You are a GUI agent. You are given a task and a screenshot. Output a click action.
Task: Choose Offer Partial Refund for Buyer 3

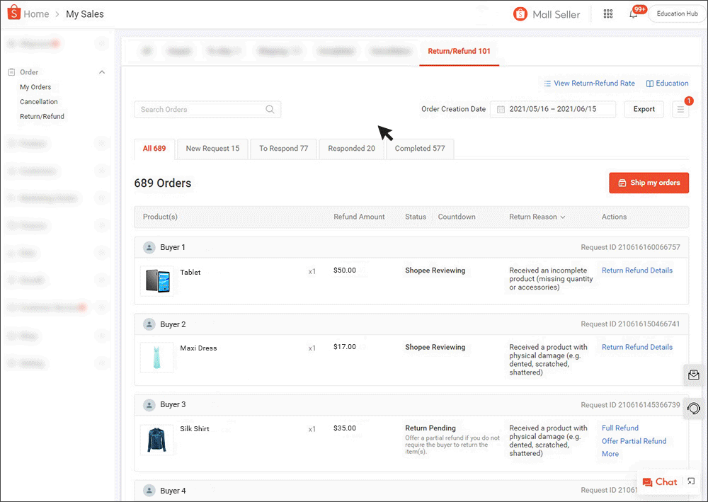click(x=634, y=441)
